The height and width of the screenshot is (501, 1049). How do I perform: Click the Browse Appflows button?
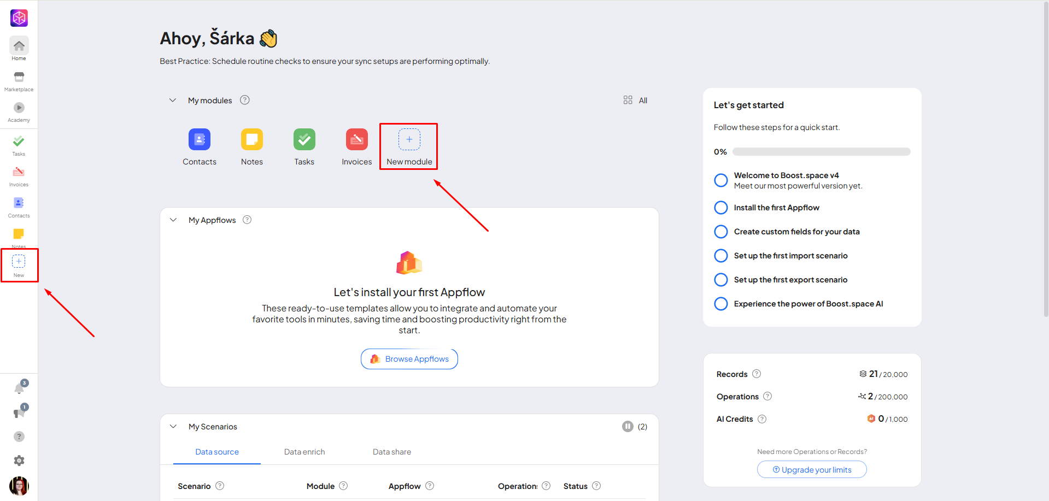coord(409,359)
